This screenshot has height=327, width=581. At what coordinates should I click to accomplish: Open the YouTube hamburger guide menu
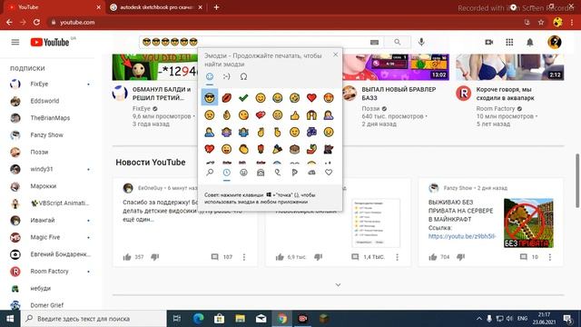pos(15,42)
